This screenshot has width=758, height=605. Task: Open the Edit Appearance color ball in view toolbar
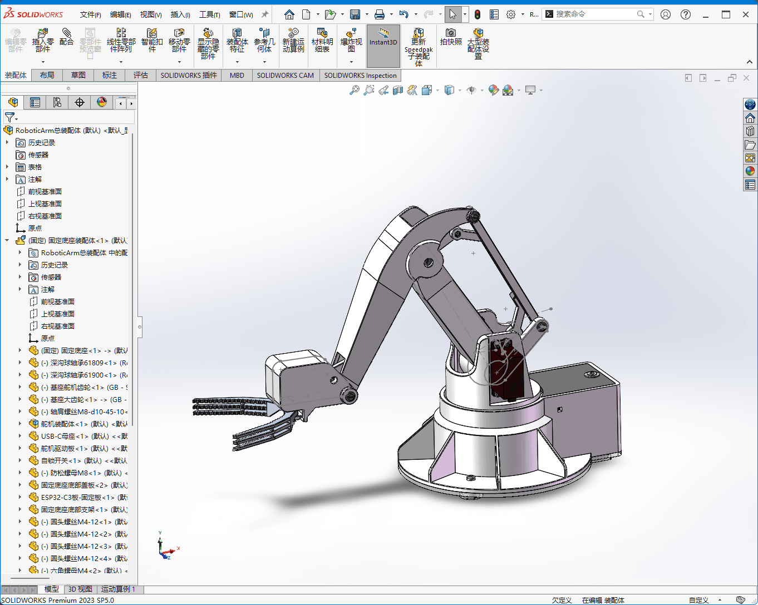(x=493, y=90)
